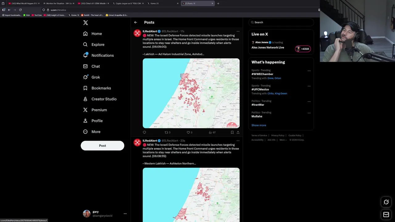Open Bookmarks in sidebar
395x222 pixels.
(x=97, y=88)
